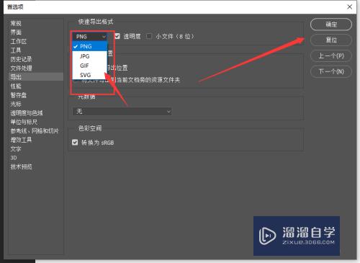Select 参考线、网格和切片 category
This screenshot has height=263, width=360.
pos(35,131)
